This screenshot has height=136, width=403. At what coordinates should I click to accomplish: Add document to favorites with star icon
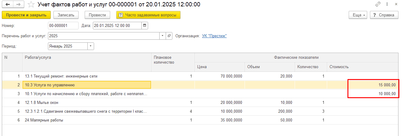click(x=31, y=5)
